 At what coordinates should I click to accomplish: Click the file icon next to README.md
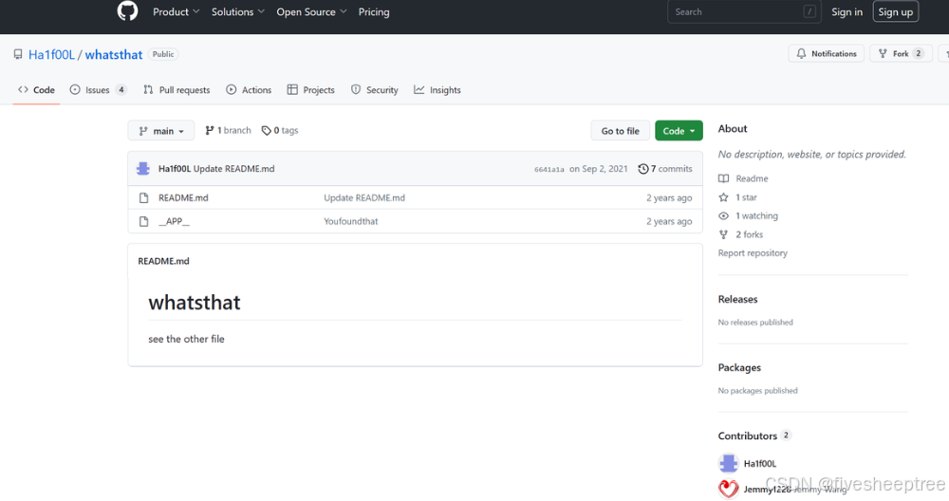point(143,198)
